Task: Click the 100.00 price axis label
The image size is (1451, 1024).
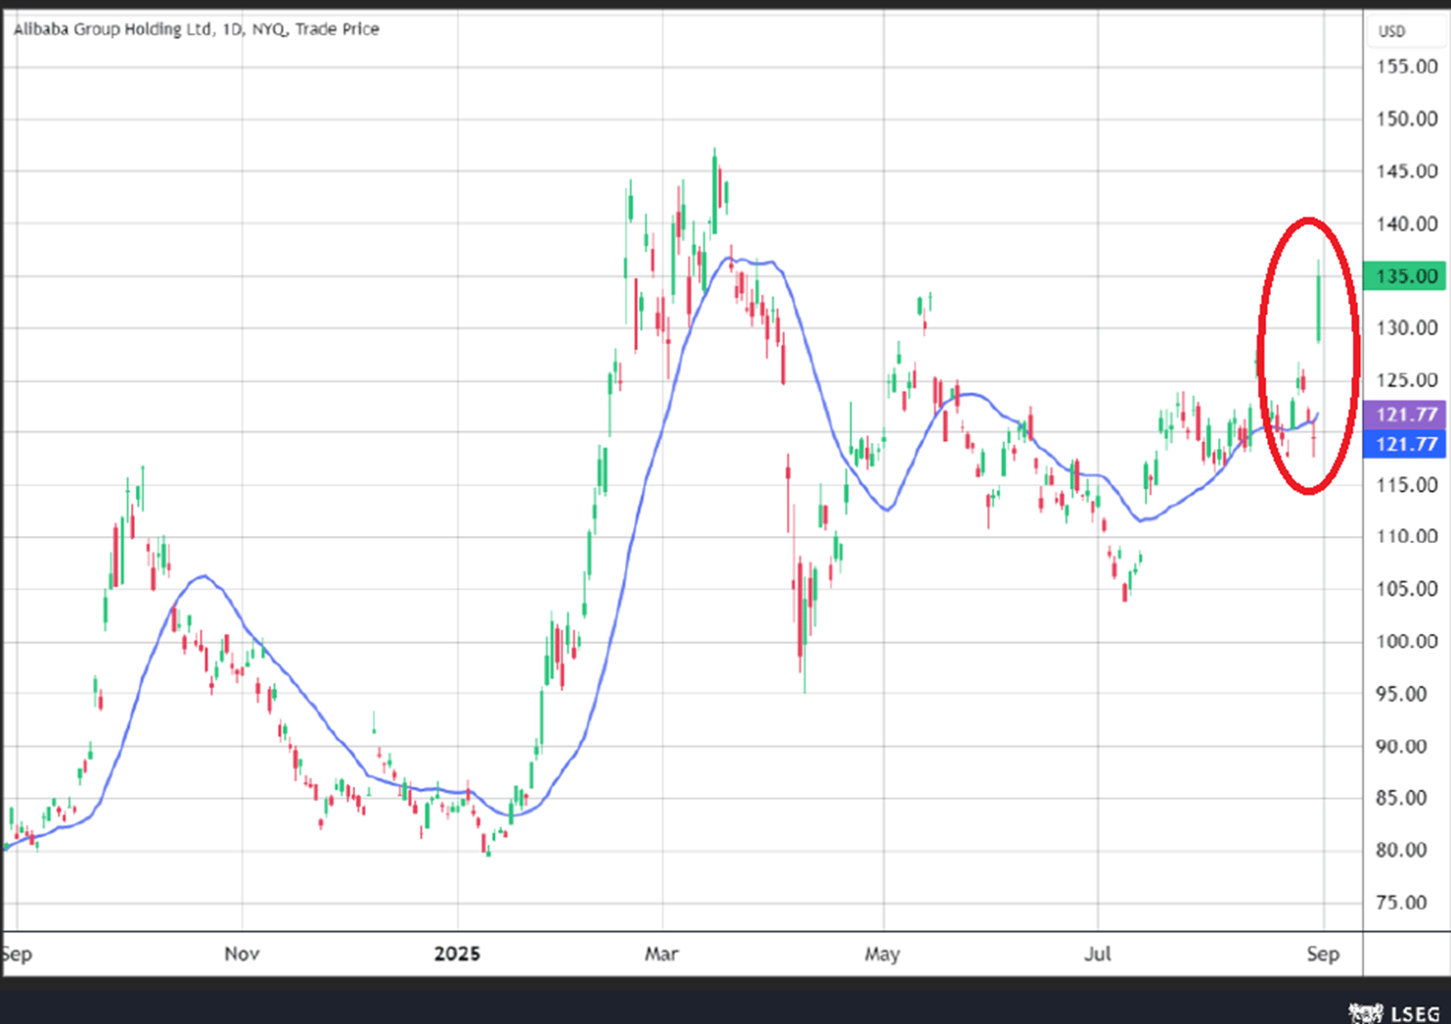Action: point(1407,642)
